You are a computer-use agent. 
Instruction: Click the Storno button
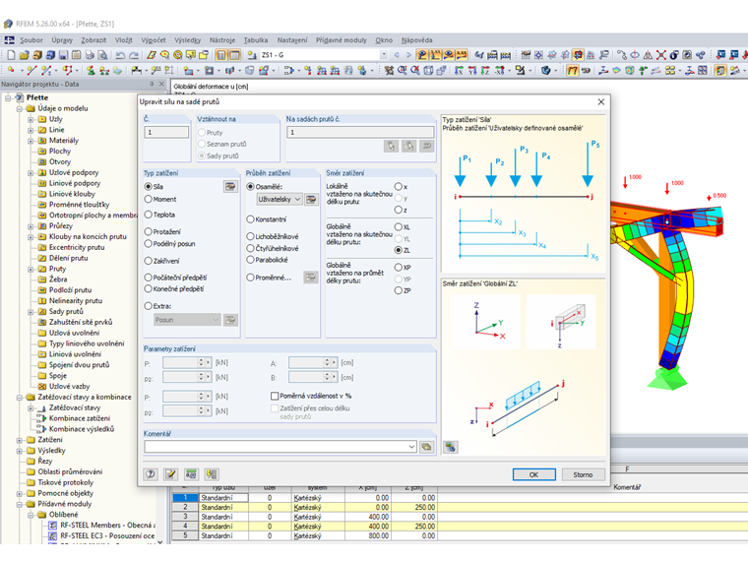pos(583,474)
